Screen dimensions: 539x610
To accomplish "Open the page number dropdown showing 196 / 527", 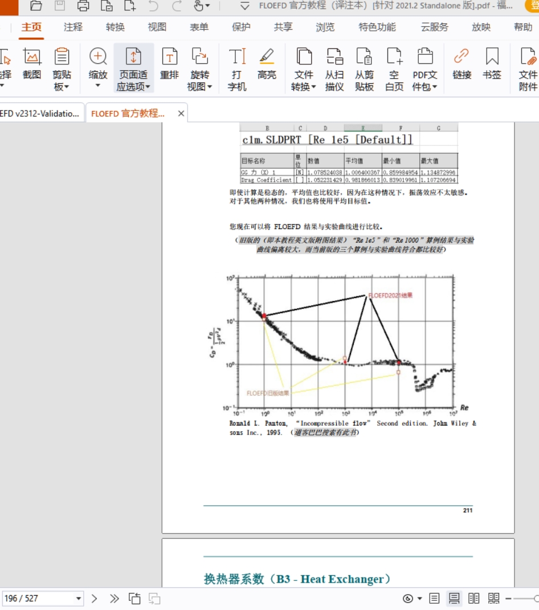I will pos(79,598).
